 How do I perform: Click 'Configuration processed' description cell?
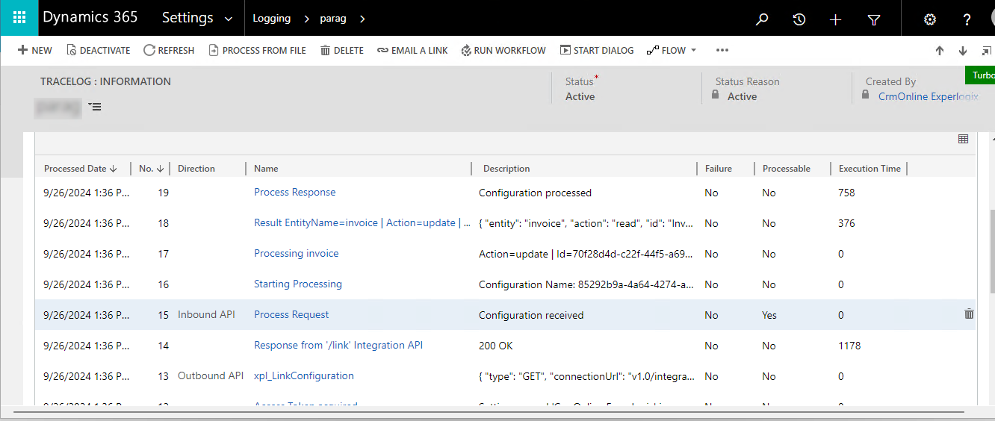pos(535,193)
